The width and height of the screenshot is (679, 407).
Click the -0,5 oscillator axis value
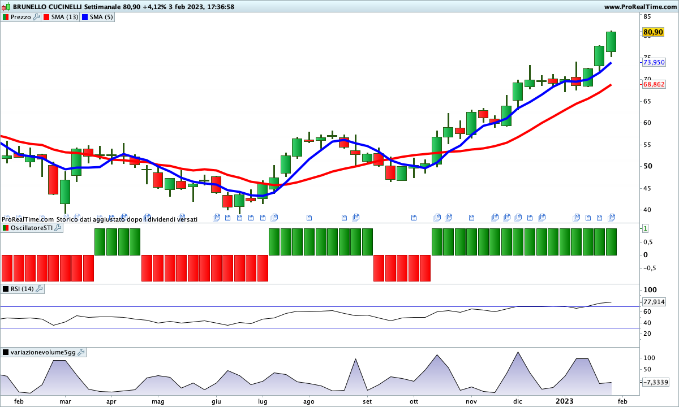click(649, 268)
